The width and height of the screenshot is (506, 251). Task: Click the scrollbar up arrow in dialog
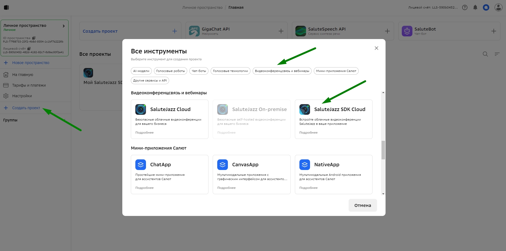click(x=383, y=92)
